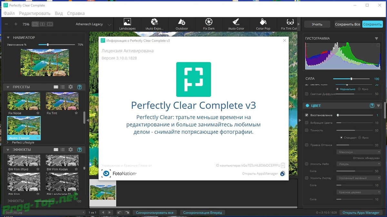Click the redo arrow in bottom bar

[127, 212]
